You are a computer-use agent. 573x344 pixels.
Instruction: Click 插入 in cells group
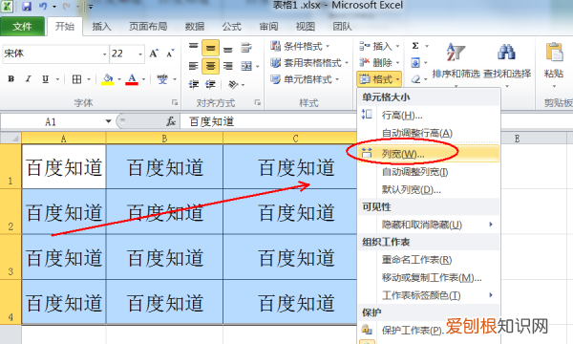[x=379, y=46]
